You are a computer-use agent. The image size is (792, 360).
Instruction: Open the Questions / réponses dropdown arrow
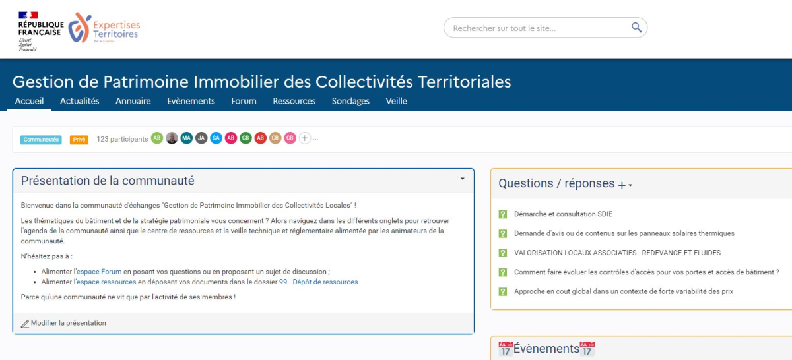tap(630, 186)
